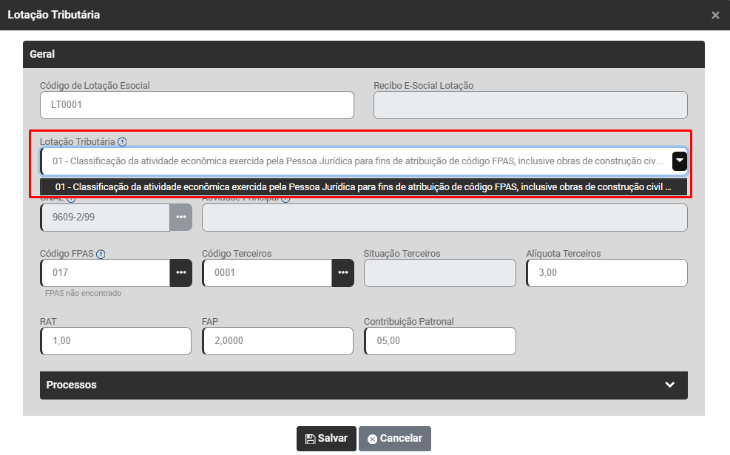This screenshot has height=455, width=730.
Task: Focus the FAP field with 2,0000
Action: coord(277,341)
